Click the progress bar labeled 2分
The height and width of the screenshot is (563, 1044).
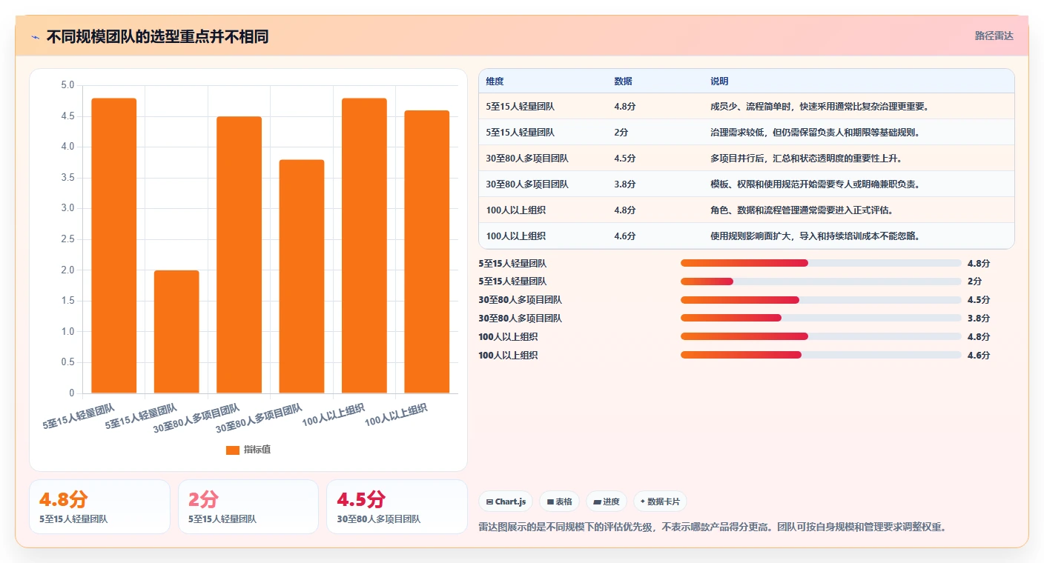[x=821, y=281]
